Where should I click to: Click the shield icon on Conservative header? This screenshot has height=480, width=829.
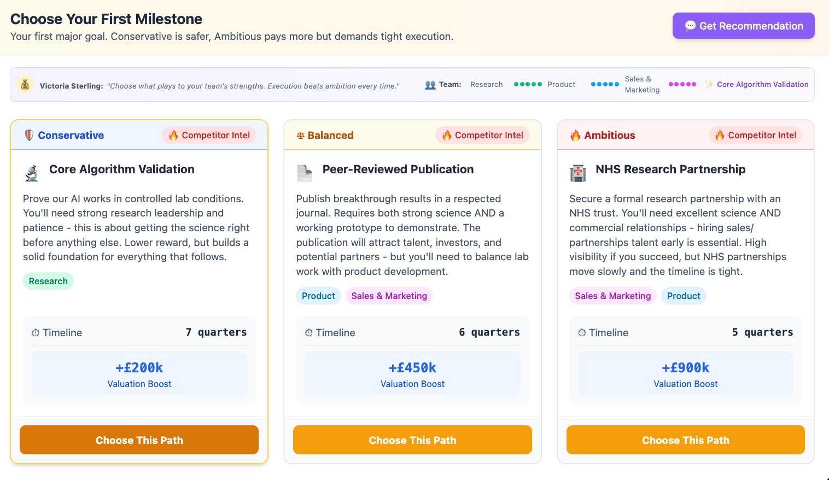tap(29, 135)
